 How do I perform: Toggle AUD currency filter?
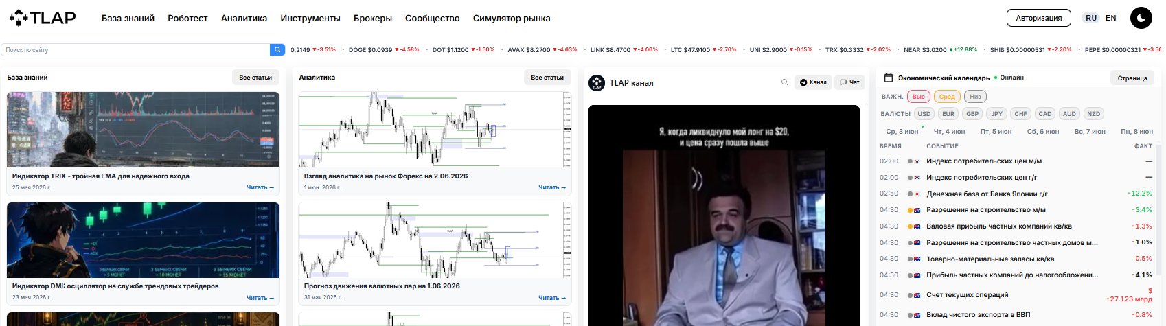coord(1069,114)
